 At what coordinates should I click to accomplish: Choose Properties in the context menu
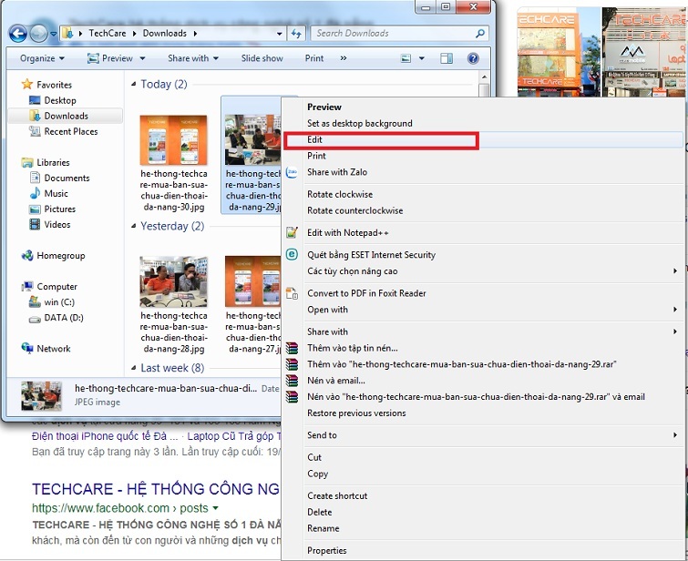326,550
